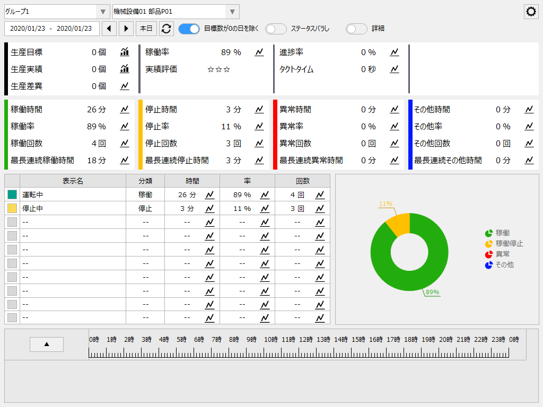
Task: Enable the ステータスバラし toggle
Action: click(x=276, y=29)
